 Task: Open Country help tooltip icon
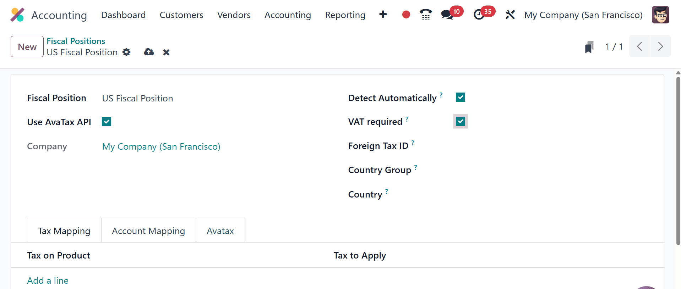point(387,191)
